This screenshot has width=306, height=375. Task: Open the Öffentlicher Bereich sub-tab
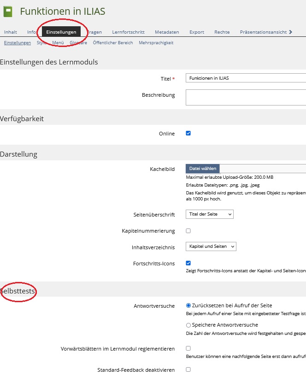click(x=112, y=43)
